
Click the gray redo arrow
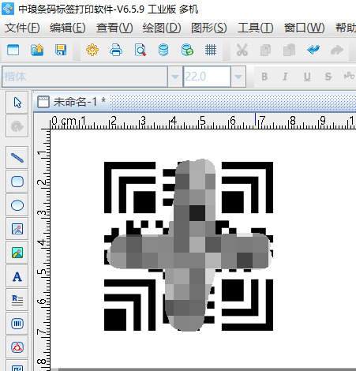[x=337, y=50]
